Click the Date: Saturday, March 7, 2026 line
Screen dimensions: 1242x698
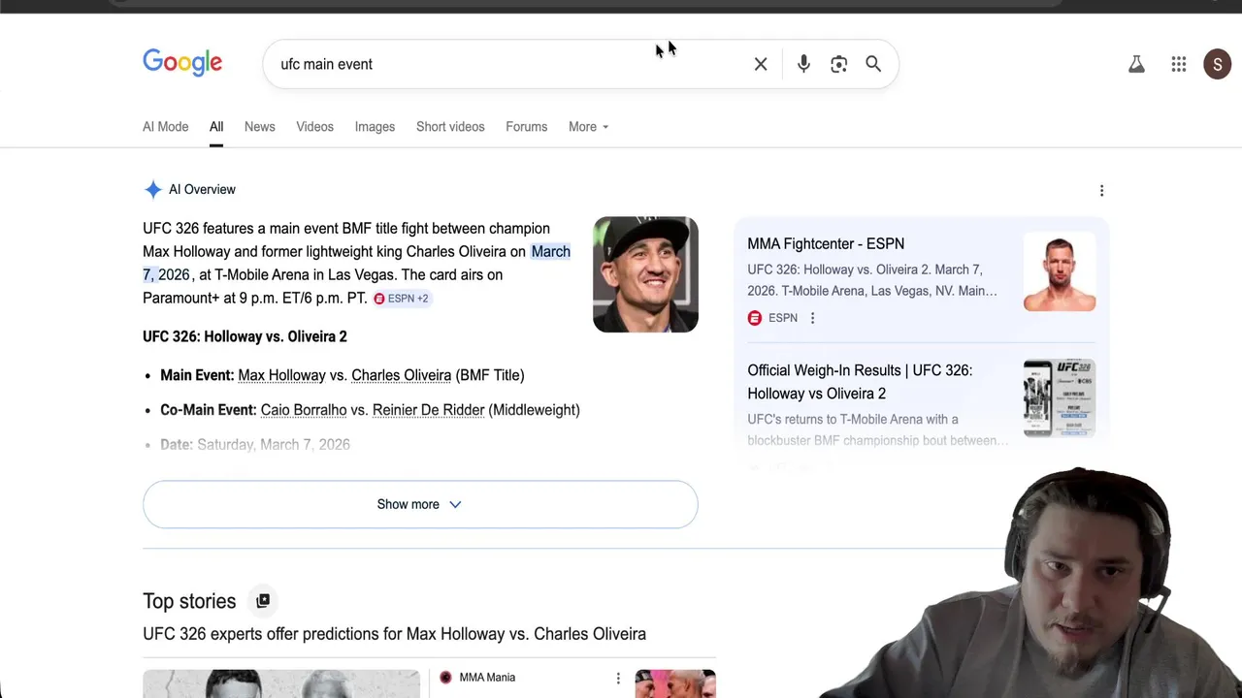pyautogui.click(x=255, y=445)
